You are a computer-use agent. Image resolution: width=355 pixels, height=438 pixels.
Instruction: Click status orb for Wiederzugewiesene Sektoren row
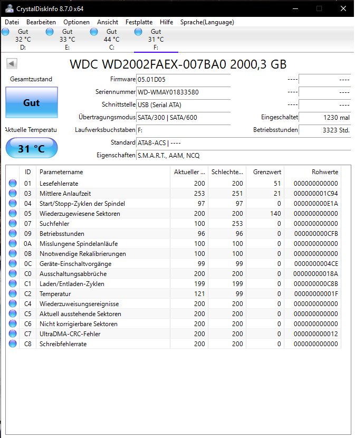point(13,213)
